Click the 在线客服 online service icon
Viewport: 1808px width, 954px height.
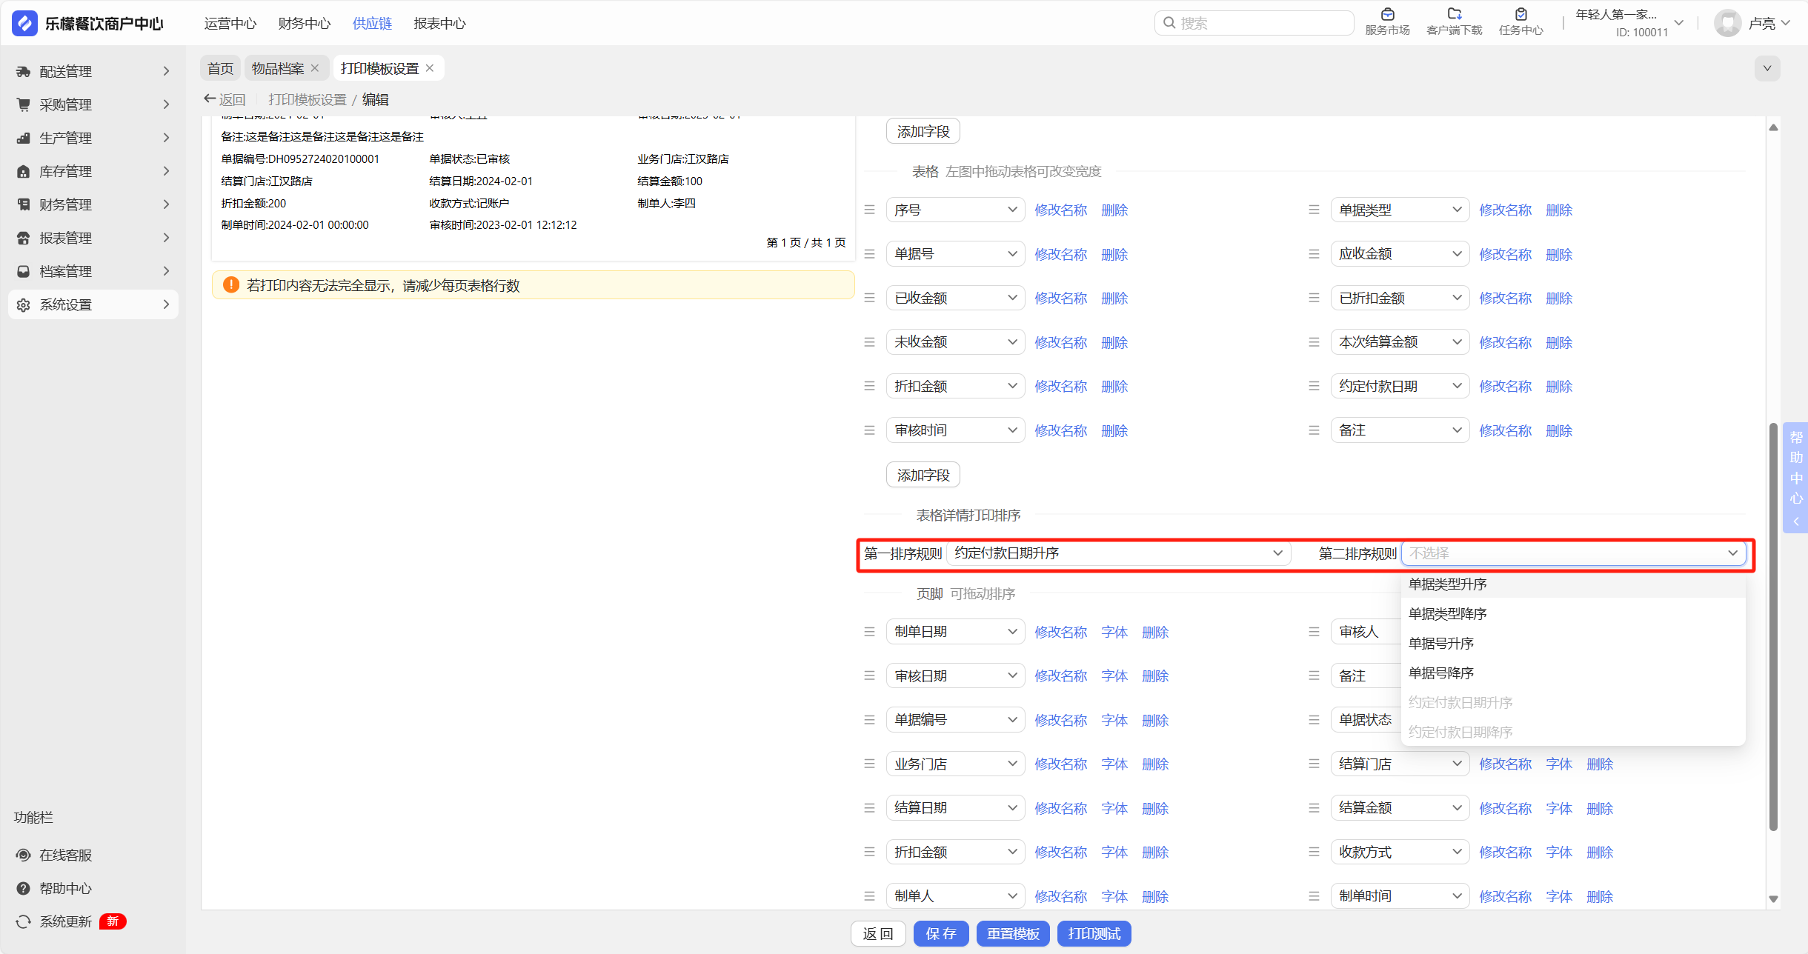coord(24,855)
